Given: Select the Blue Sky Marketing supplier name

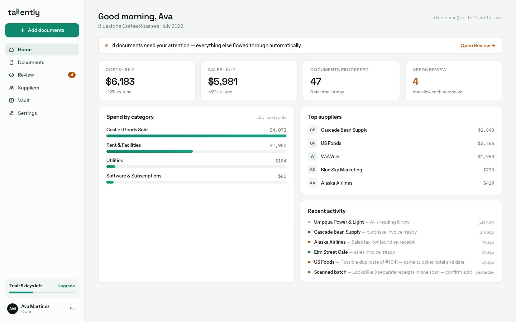Looking at the screenshot, I should [341, 170].
